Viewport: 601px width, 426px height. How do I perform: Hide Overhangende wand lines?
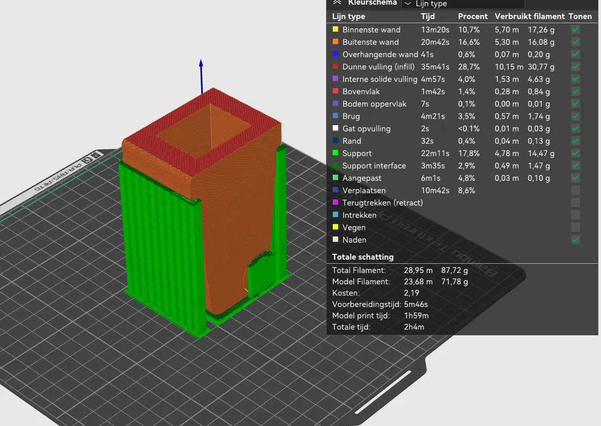click(575, 55)
